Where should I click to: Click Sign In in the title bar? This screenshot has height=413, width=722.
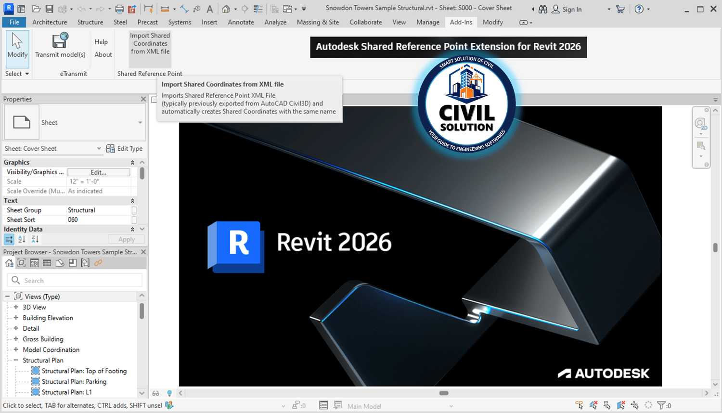tap(567, 9)
